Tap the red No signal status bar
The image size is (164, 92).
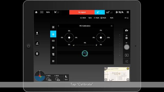point(82,12)
